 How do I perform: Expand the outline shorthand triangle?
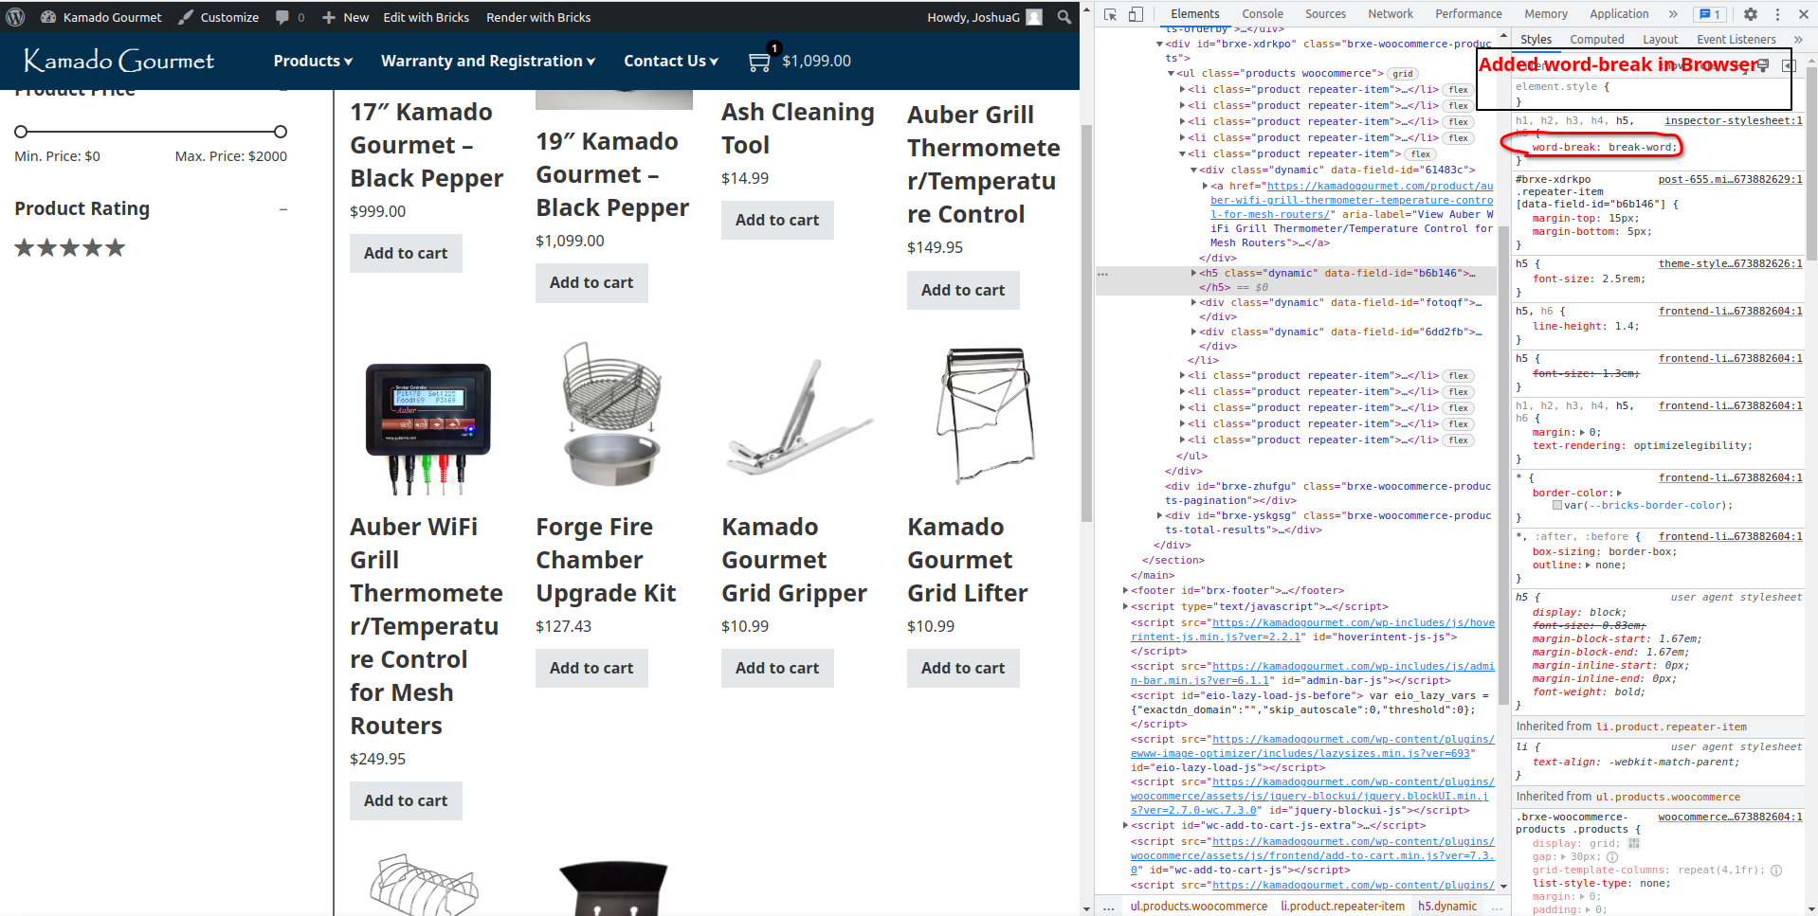(1588, 565)
